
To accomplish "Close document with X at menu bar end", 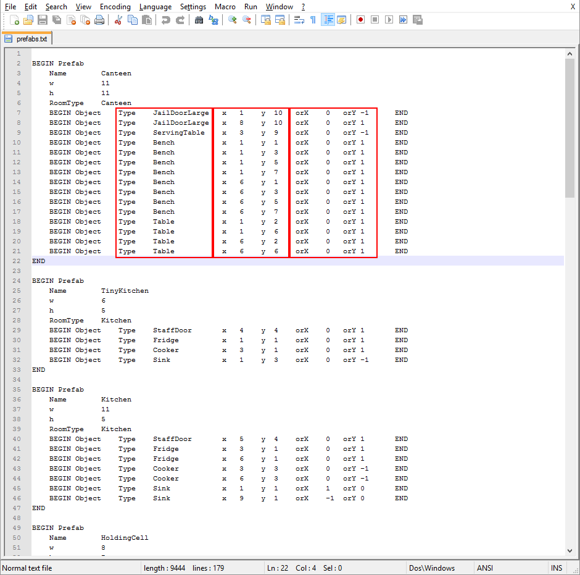I will 573,7.
